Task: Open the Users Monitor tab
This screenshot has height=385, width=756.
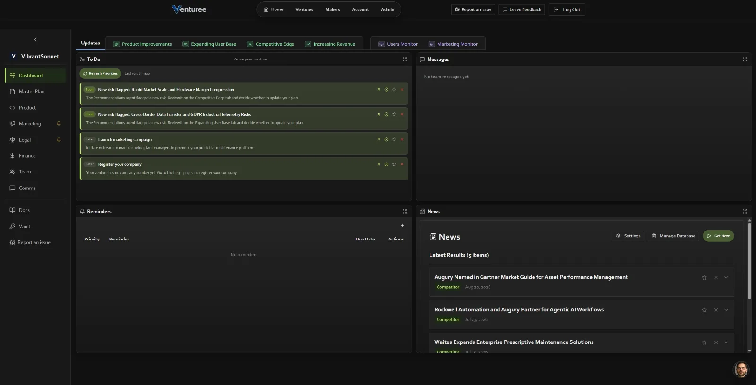Action: 398,44
